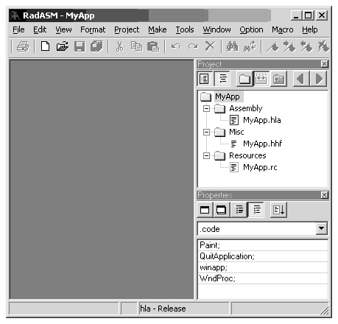Toggle the pressed list view button in Properties
The height and width of the screenshot is (324, 338).
(256, 210)
